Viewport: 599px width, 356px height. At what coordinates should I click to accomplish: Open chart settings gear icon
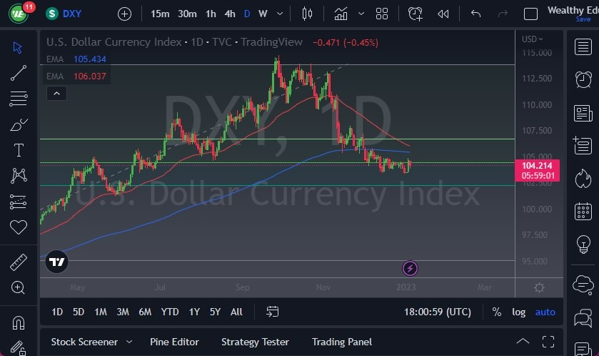click(x=539, y=287)
